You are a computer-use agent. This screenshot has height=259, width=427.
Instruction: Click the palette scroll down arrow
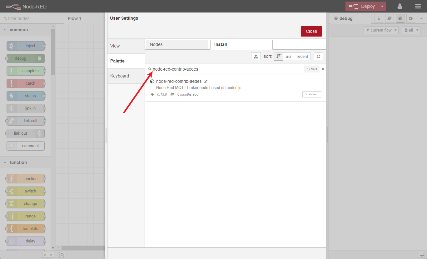coord(53,248)
